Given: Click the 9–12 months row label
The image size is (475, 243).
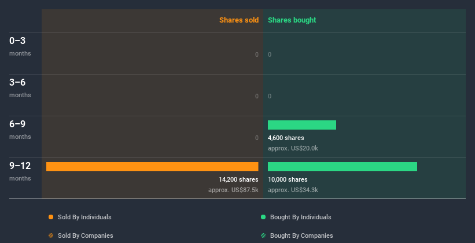Looking at the screenshot, I should 20,171.
